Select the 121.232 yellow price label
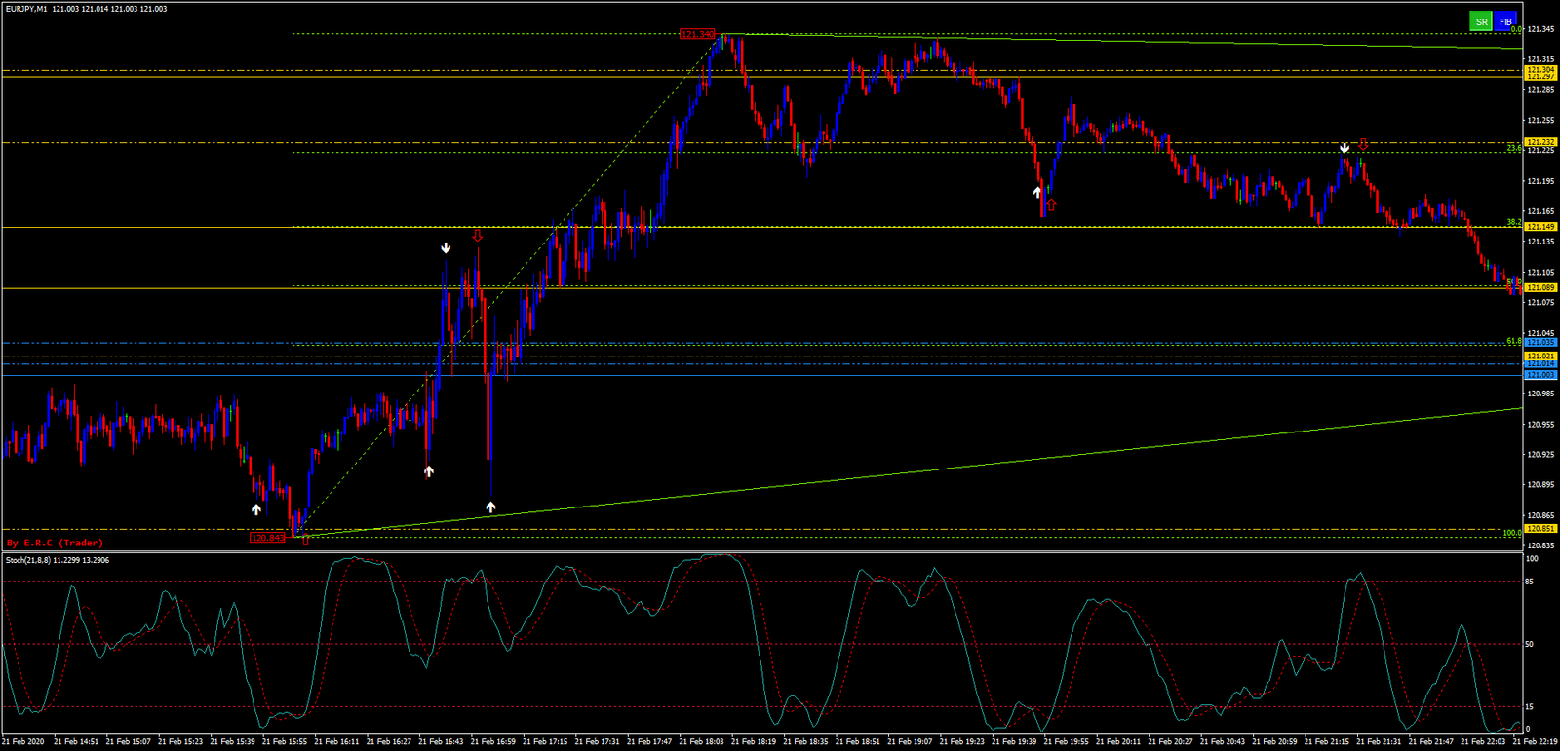The width and height of the screenshot is (1560, 751). click(1540, 142)
